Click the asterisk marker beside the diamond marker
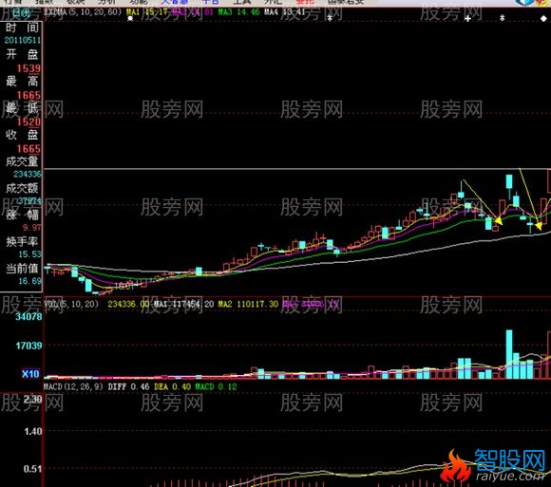551x487 pixels. tap(503, 17)
